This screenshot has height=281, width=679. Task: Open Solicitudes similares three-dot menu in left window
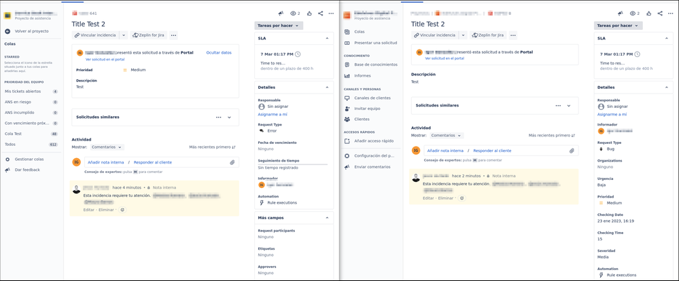click(219, 117)
